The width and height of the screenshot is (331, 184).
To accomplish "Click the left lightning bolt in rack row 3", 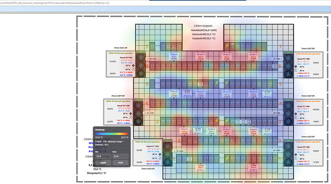I will click(216, 121).
